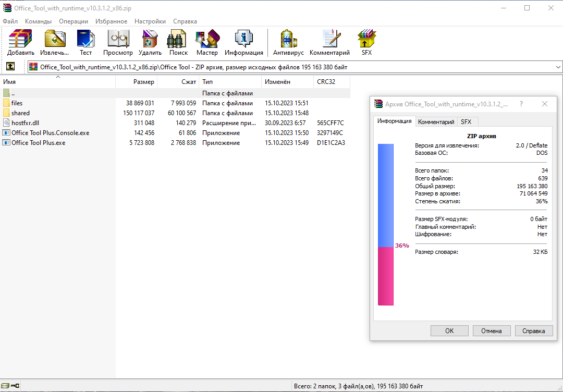This screenshot has width=563, height=392.
Task: Click the date 30.09.2023 6:57
Action: (285, 123)
